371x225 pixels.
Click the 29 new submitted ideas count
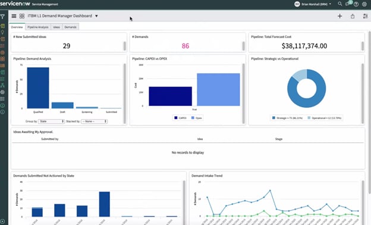coord(67,46)
